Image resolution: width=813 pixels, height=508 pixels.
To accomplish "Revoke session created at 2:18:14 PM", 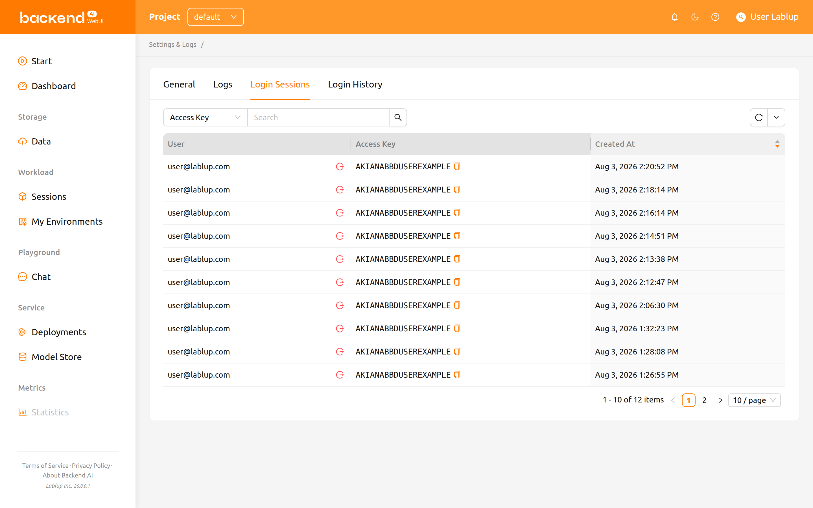I will 340,190.
